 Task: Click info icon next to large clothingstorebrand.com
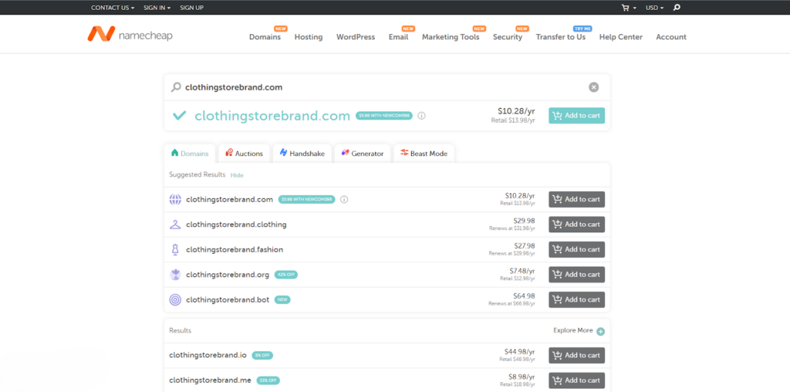[x=422, y=116]
